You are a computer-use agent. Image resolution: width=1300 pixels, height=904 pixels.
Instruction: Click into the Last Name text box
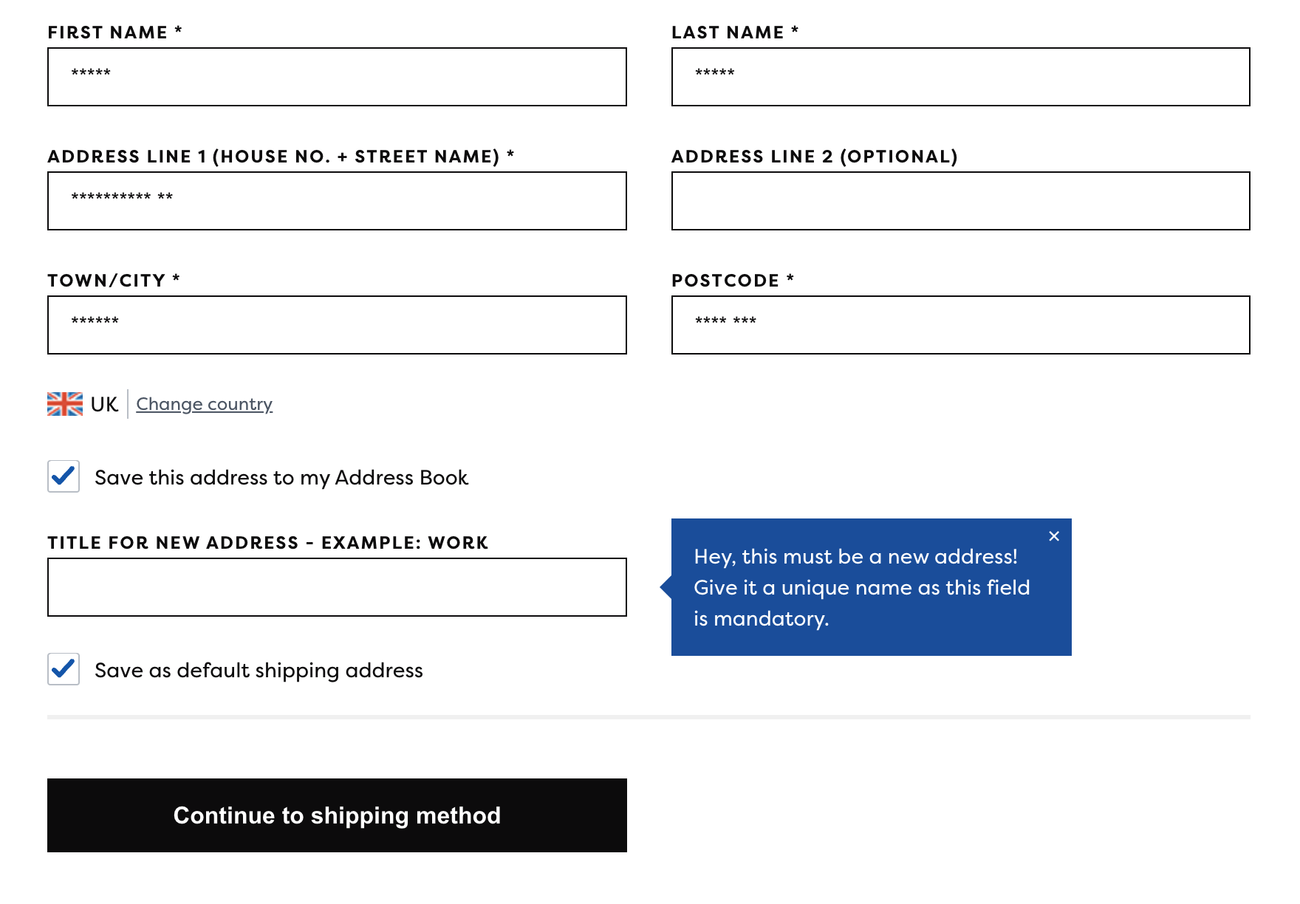(960, 77)
